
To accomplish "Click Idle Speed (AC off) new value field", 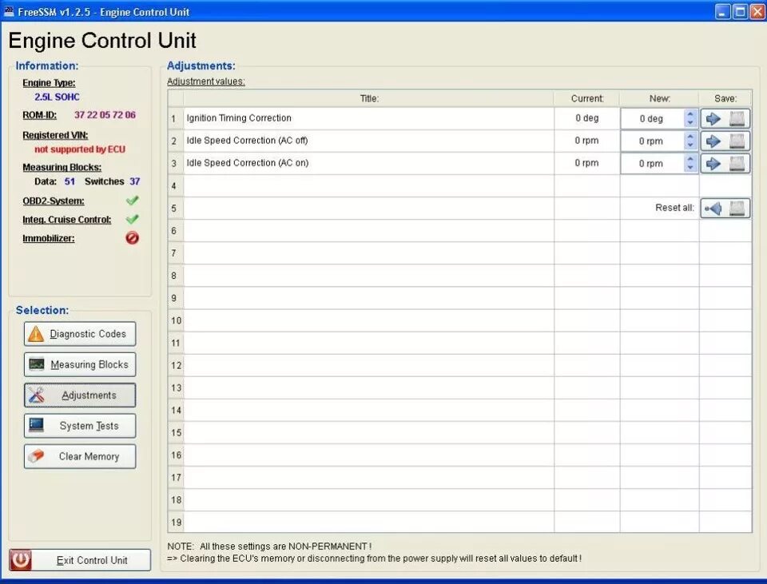I will point(653,141).
